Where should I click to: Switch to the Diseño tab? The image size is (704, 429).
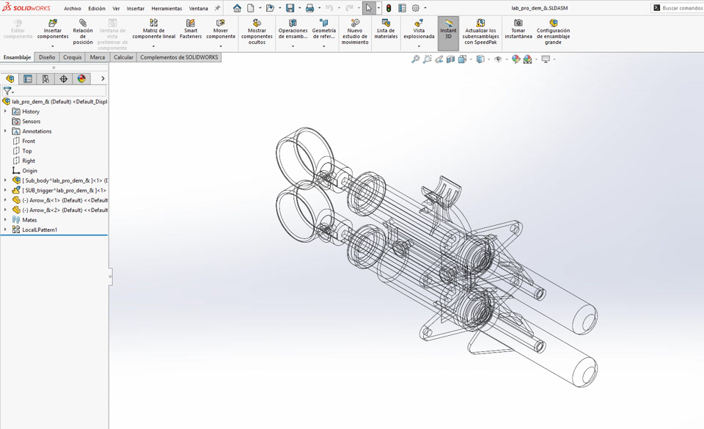click(47, 57)
